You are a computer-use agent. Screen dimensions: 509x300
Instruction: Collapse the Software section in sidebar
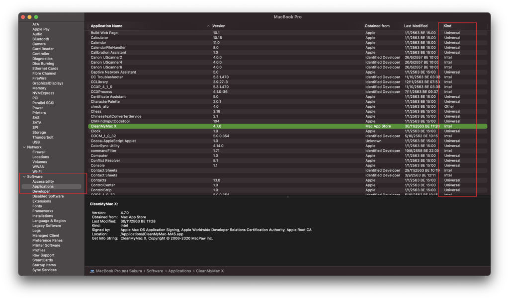coord(24,177)
